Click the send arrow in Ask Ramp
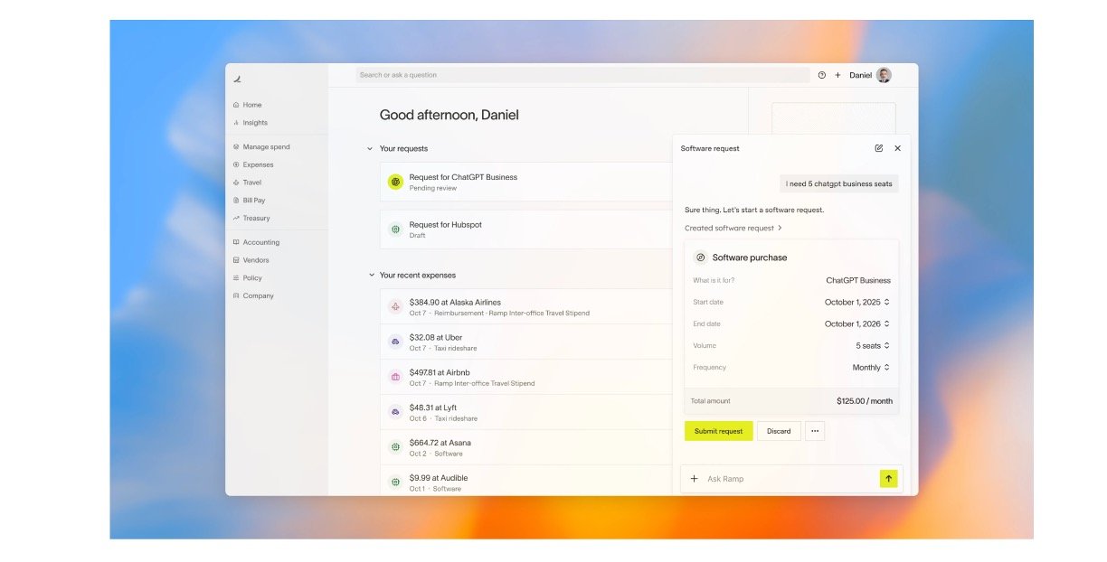This screenshot has height=562, width=1107. 888,479
